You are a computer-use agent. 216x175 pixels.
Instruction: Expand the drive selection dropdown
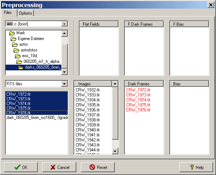[64, 24]
